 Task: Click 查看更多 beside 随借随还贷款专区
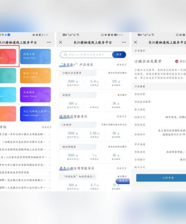click(x=122, y=116)
